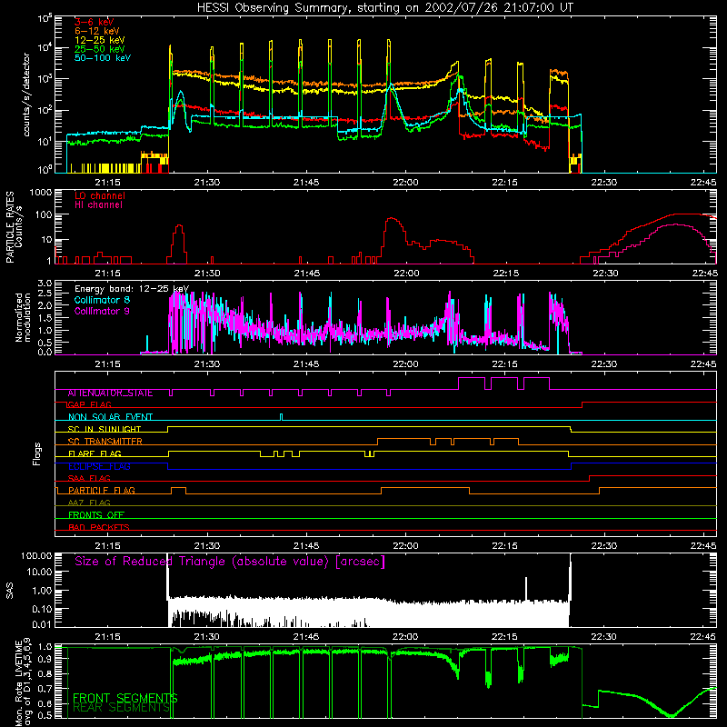Click the NON_SOLAR_EVENT flag label
Screen dimensions: 727x727
(110, 417)
